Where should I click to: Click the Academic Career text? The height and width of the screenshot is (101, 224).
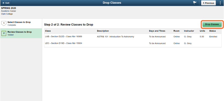[9, 11]
